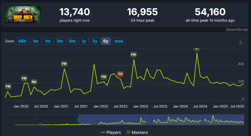Toggle the Players series in legend
Image resolution: width=251 pixels, height=136 pixels.
pos(111,132)
